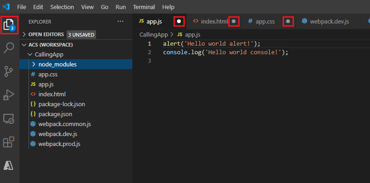Click the HTML icon of index.html in tree
Image resolution: width=370 pixels, height=183 pixels.
pyautogui.click(x=33, y=94)
